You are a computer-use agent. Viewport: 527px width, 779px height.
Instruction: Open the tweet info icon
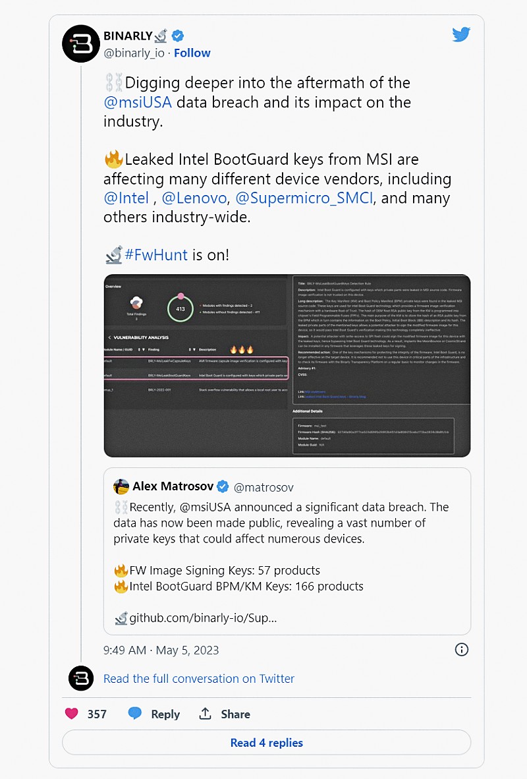462,650
